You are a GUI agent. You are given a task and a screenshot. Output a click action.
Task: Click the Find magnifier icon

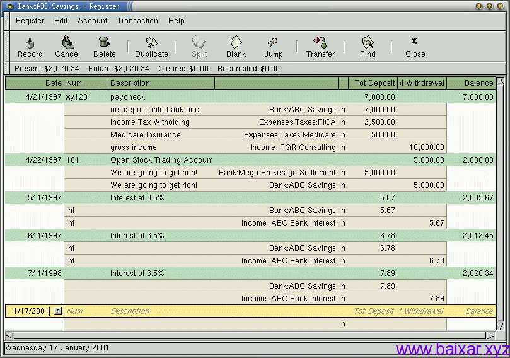click(x=368, y=43)
